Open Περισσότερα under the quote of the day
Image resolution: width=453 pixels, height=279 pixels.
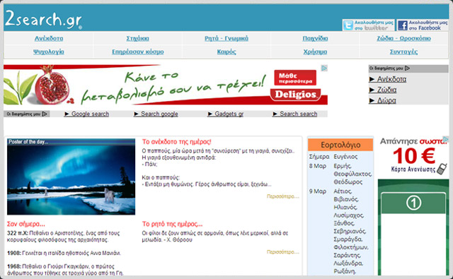[283, 252]
